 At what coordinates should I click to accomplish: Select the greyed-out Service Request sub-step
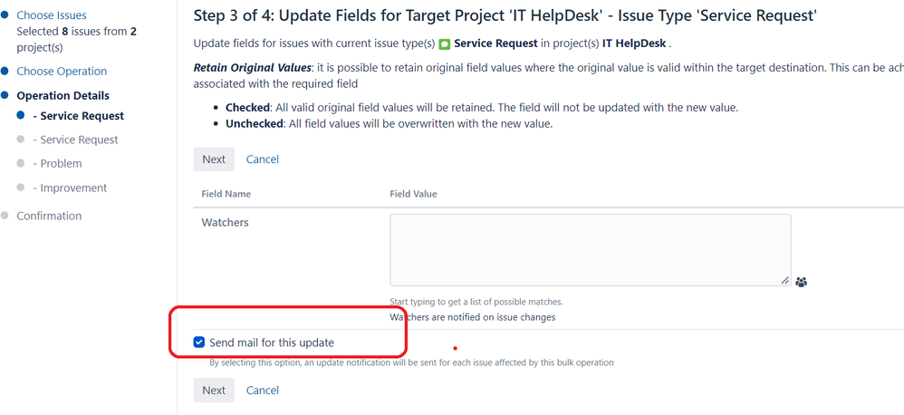pyautogui.click(x=79, y=140)
